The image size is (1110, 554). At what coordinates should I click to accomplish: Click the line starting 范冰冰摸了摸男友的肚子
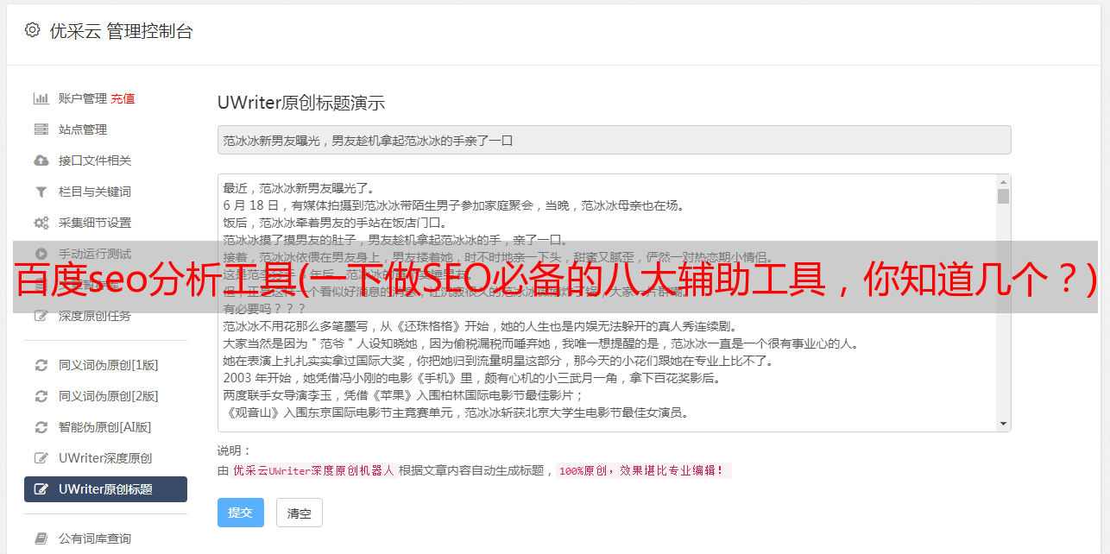click(395, 240)
